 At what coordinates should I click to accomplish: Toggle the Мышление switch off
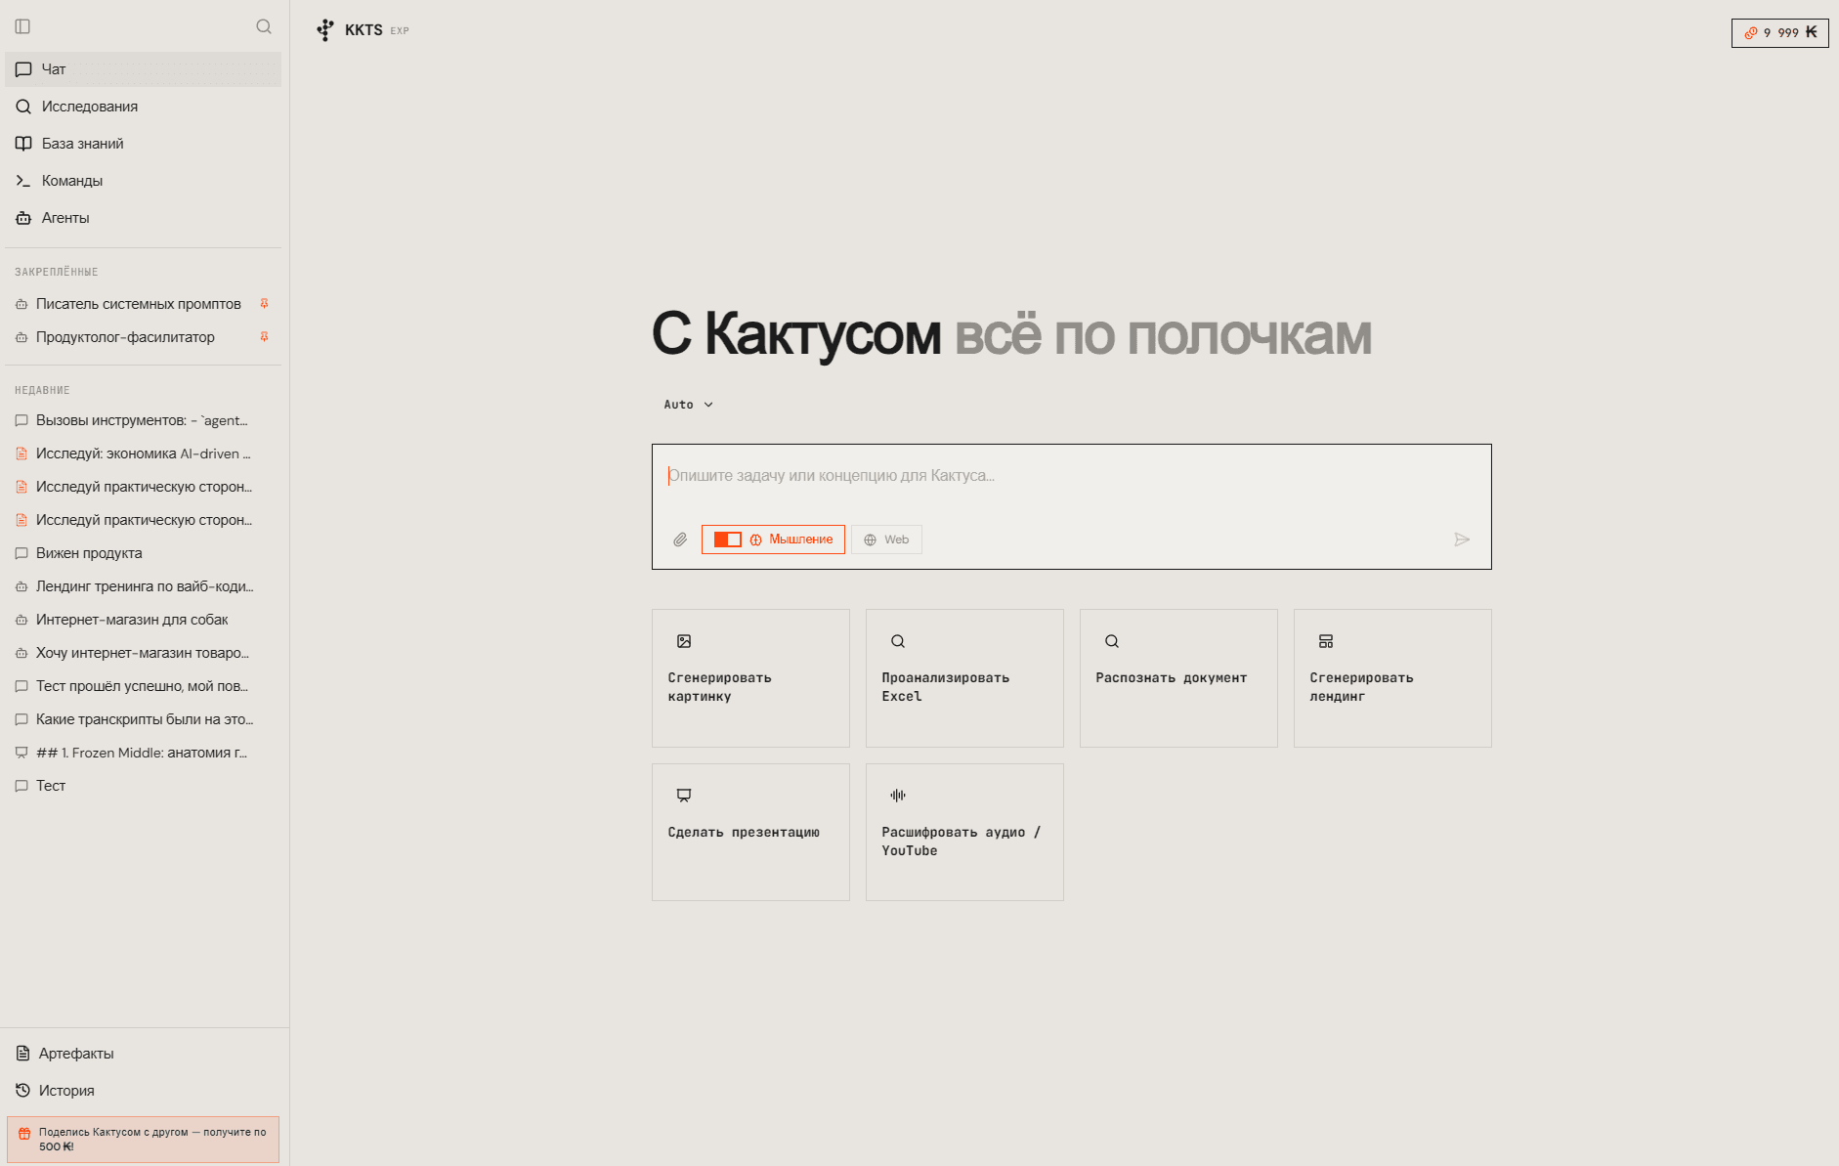(x=728, y=539)
